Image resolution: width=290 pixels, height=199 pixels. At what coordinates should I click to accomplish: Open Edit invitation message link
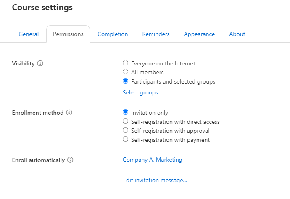click(x=155, y=181)
